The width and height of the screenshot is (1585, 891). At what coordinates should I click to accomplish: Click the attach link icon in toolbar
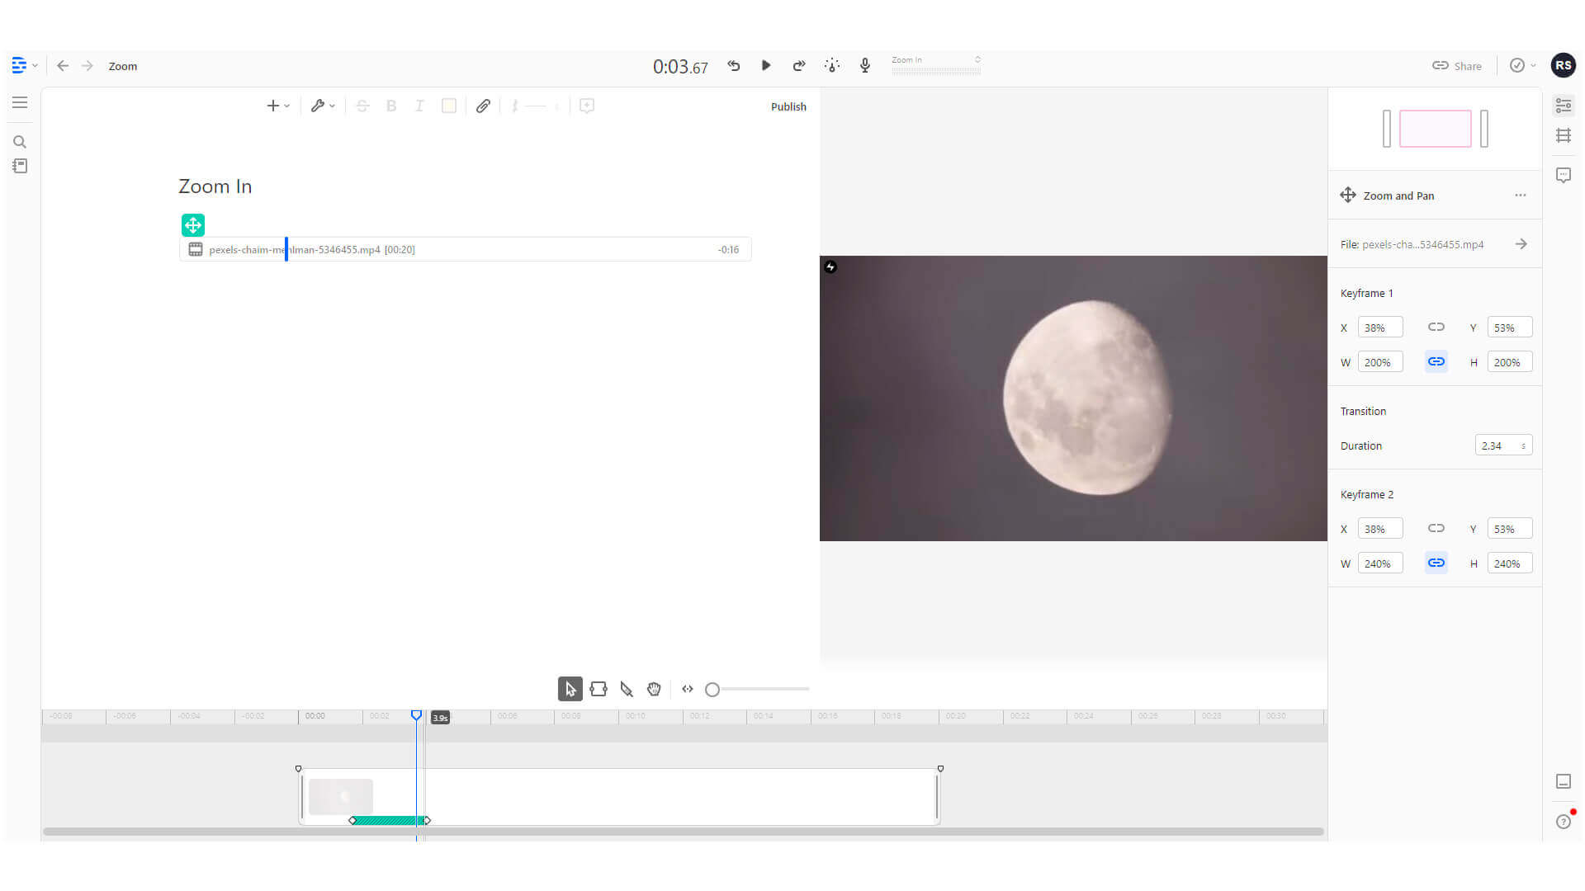point(484,106)
